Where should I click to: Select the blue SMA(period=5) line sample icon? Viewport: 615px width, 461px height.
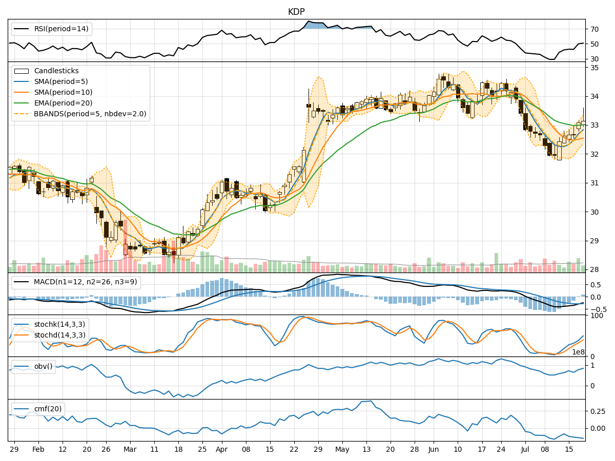pos(22,82)
